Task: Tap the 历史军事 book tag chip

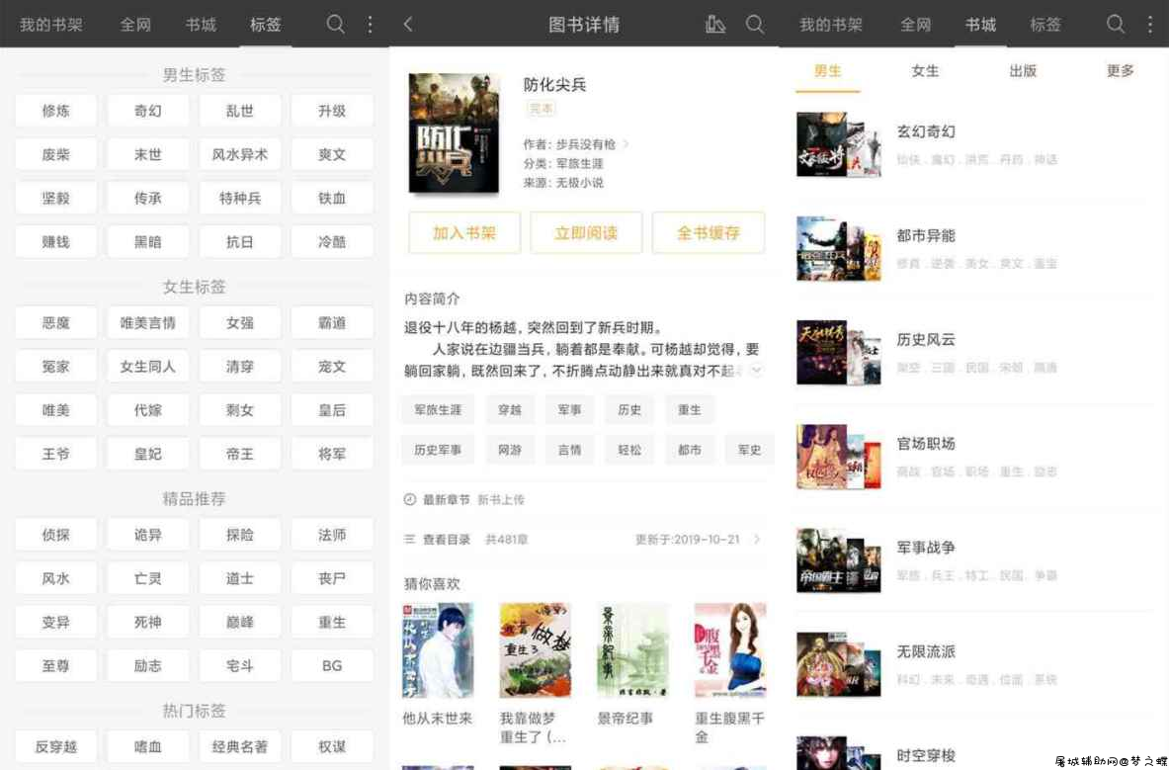Action: coord(438,450)
